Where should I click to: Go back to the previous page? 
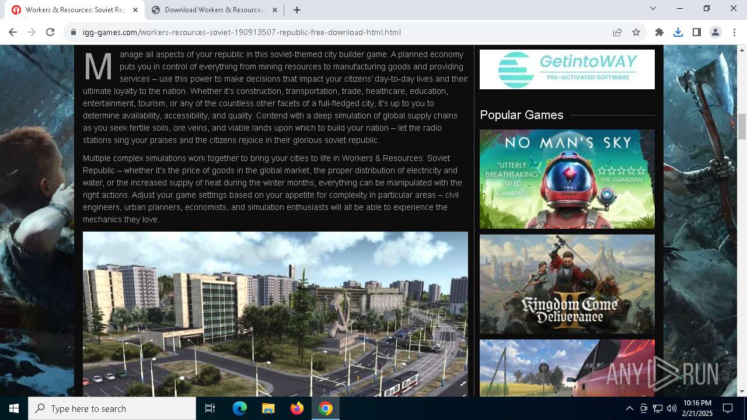(13, 32)
